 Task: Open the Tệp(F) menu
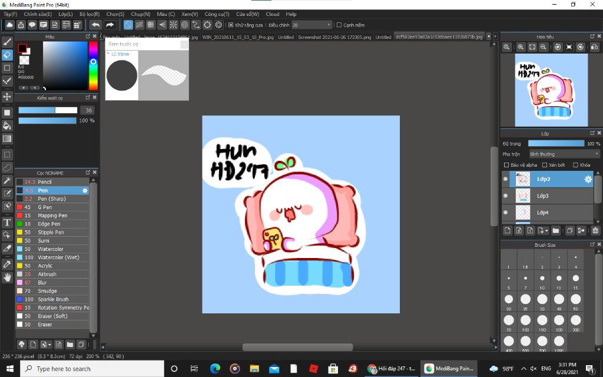(x=11, y=14)
